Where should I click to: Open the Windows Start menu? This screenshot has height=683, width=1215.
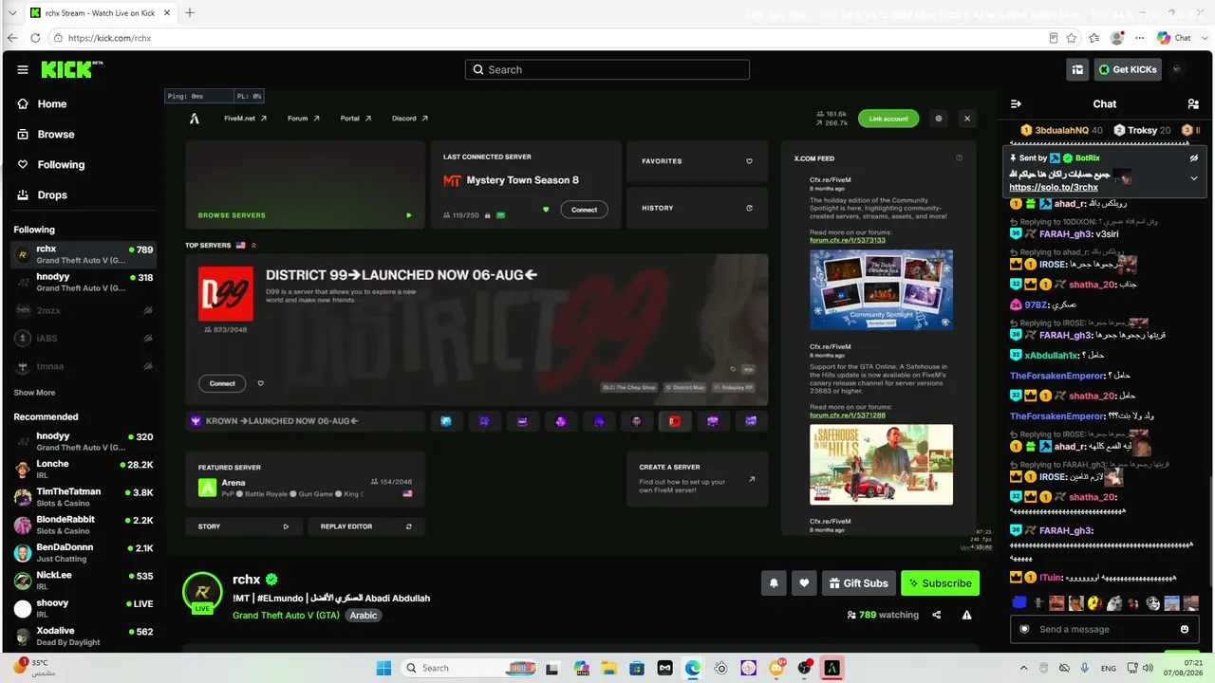(x=383, y=668)
